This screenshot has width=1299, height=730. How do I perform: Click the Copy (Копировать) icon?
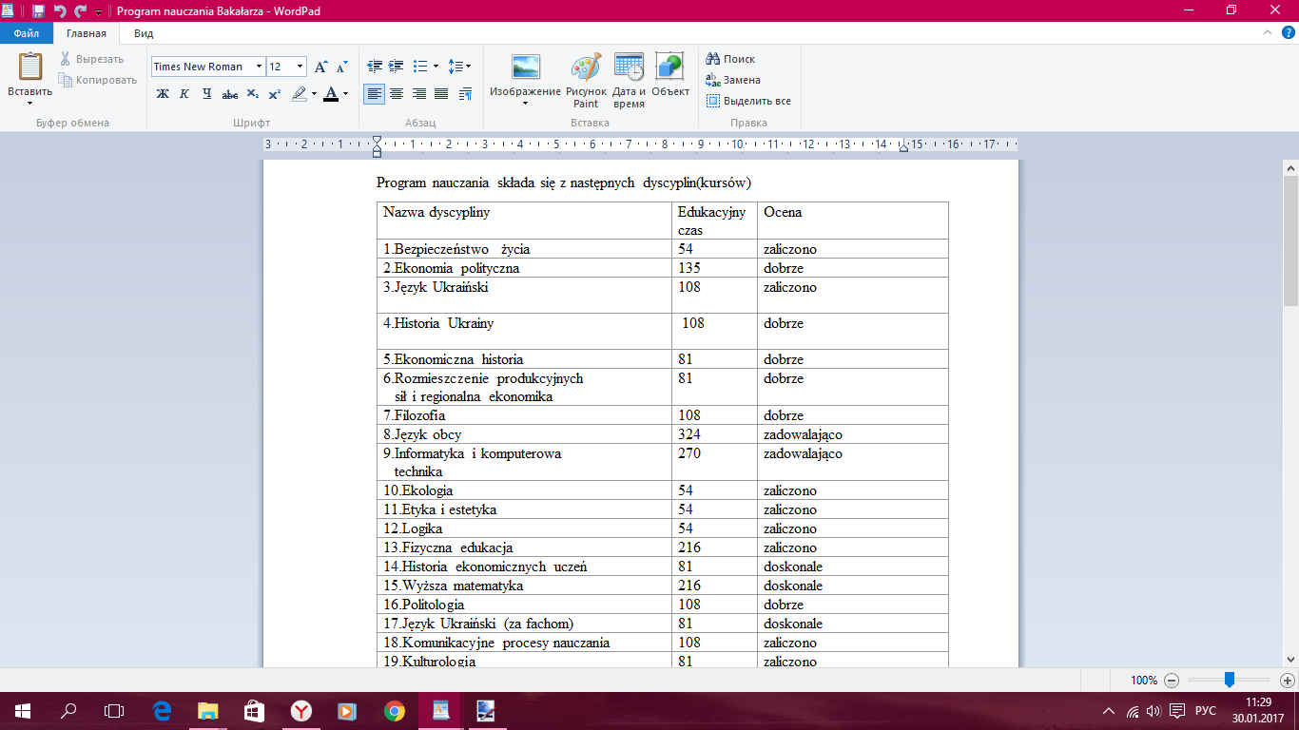pos(65,80)
